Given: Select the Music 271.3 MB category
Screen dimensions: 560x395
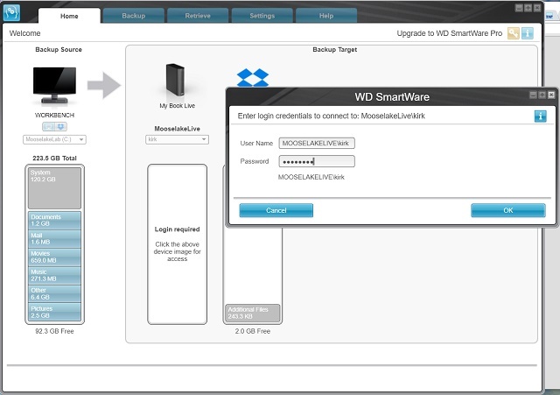Looking at the screenshot, I should 54,275.
